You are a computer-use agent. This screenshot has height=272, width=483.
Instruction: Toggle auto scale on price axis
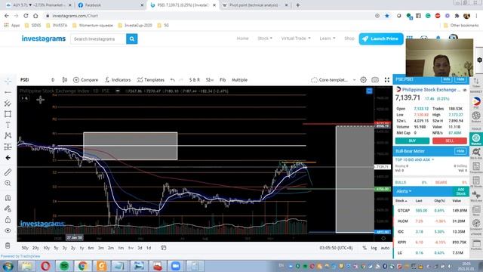click(x=385, y=248)
